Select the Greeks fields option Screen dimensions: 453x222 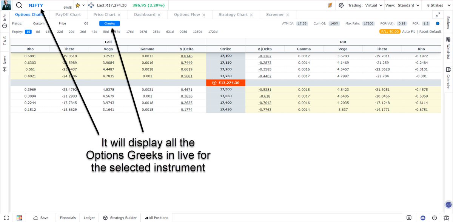pos(109,23)
